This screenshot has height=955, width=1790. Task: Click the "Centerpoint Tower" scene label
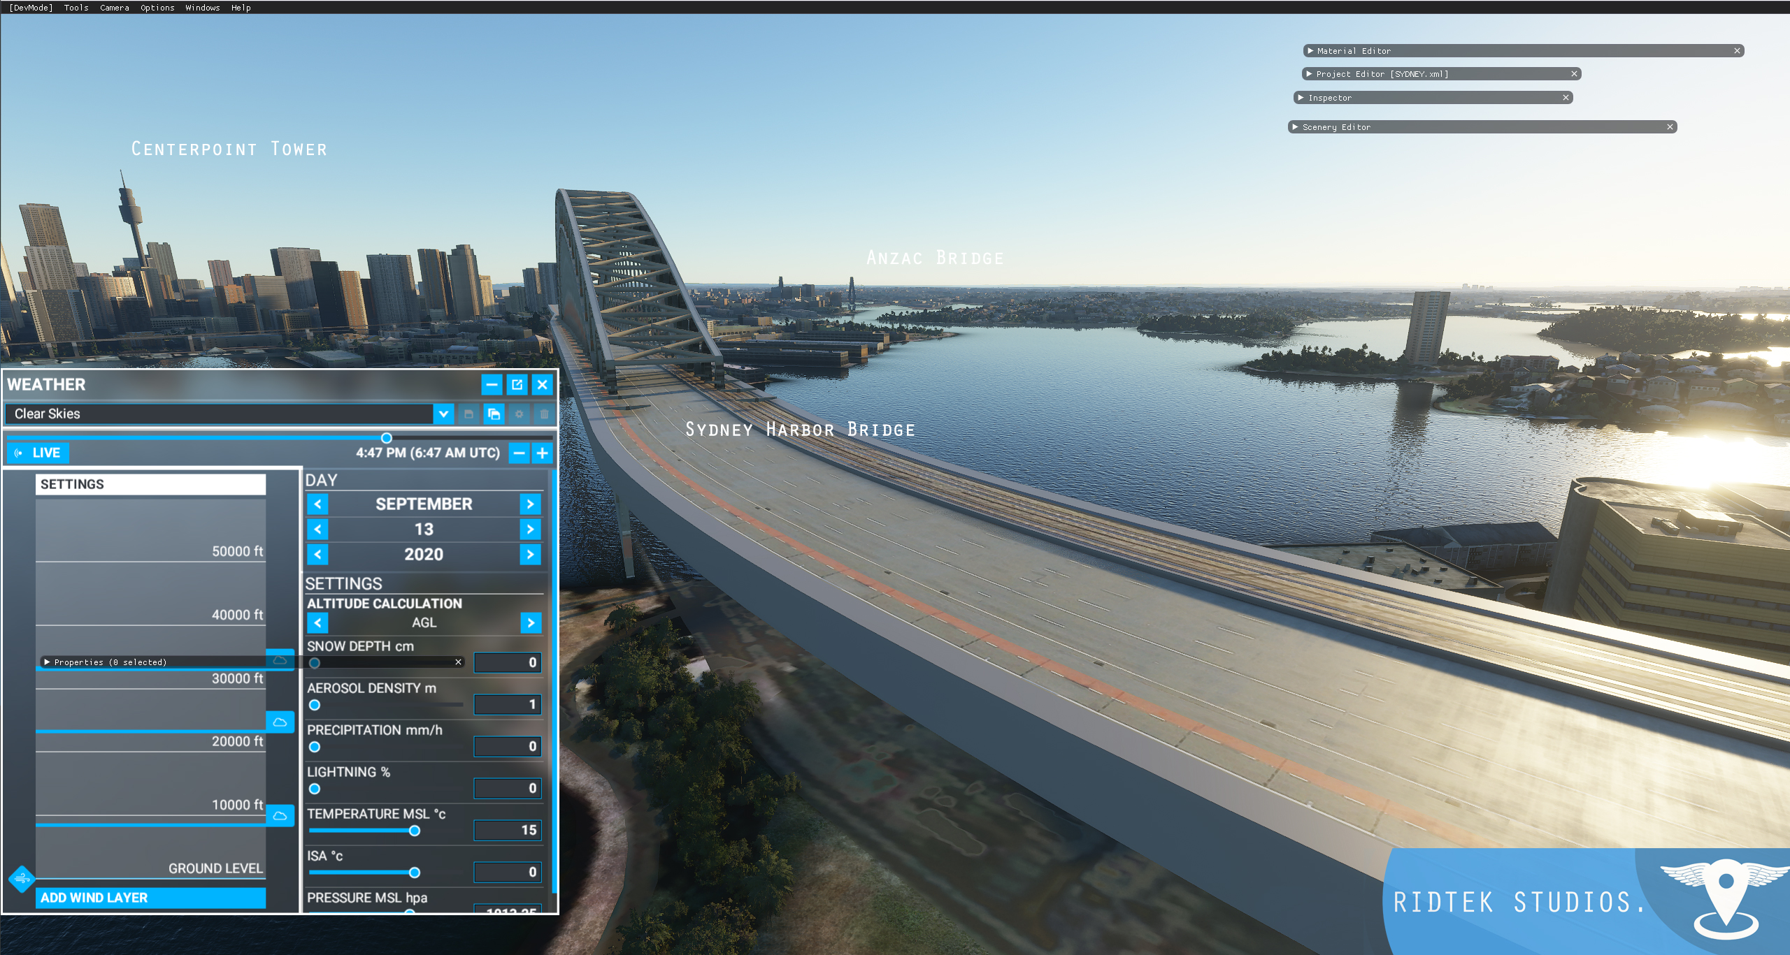[229, 149]
